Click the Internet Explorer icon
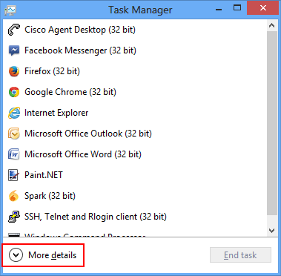281x276 pixels. click(x=14, y=113)
